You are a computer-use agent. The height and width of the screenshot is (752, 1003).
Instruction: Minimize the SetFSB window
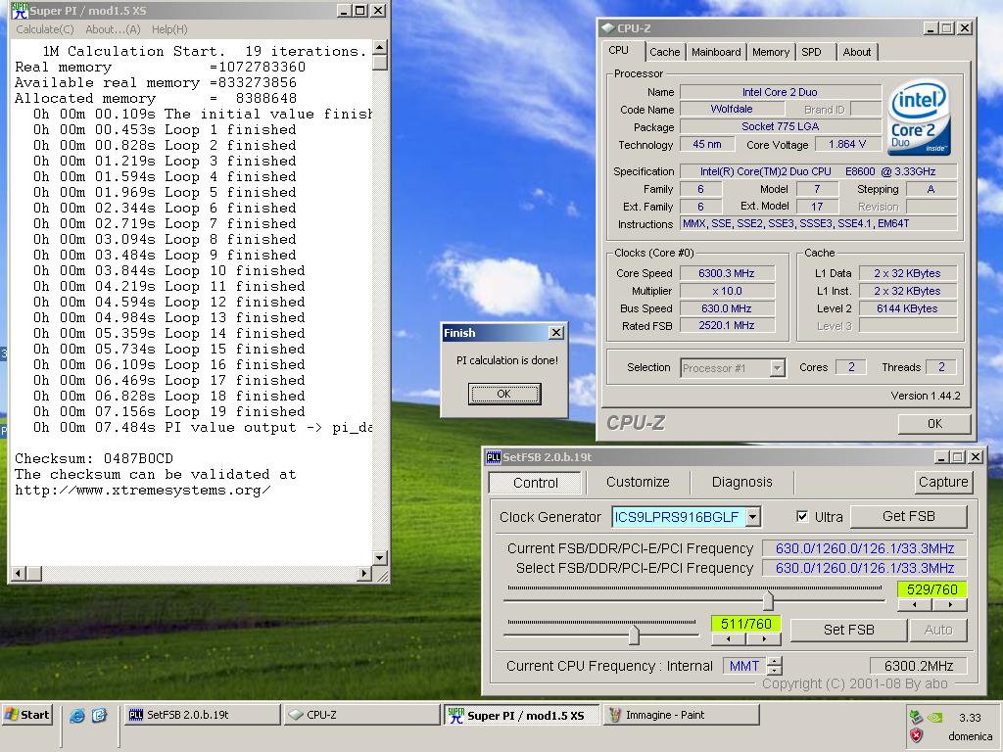pyautogui.click(x=941, y=456)
